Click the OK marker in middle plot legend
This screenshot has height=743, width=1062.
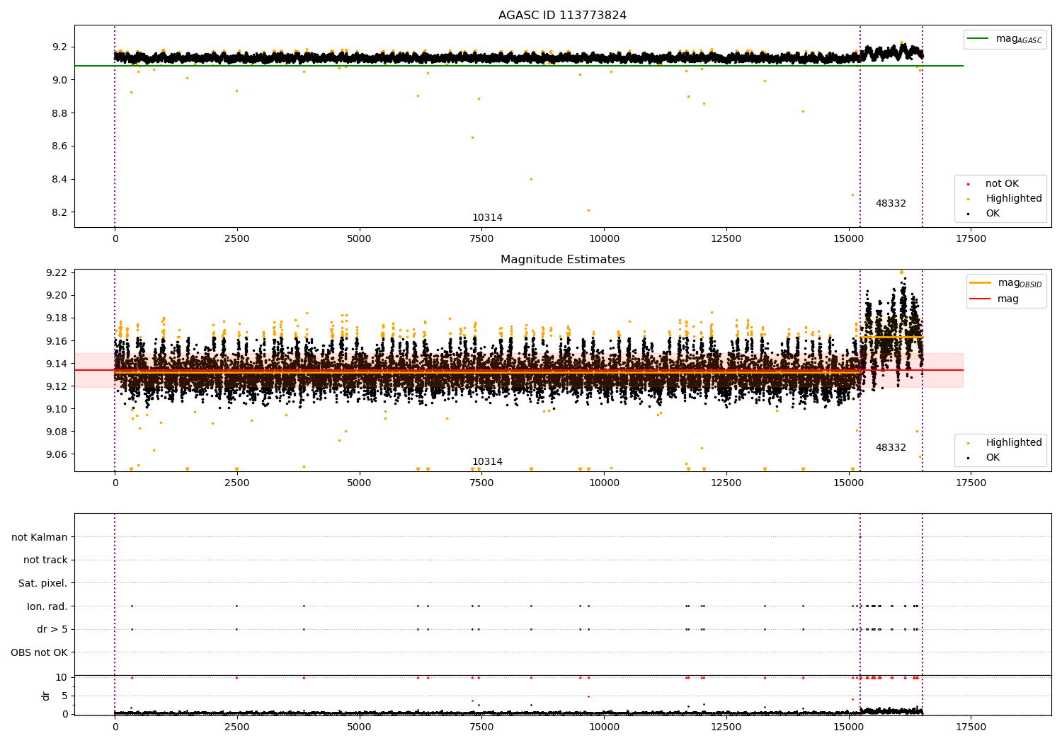pos(968,458)
